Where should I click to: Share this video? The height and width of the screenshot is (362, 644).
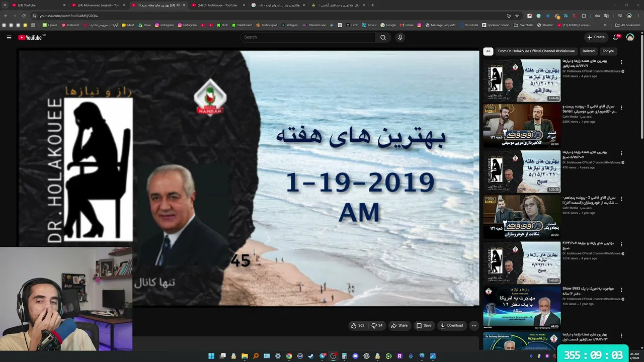(399, 325)
